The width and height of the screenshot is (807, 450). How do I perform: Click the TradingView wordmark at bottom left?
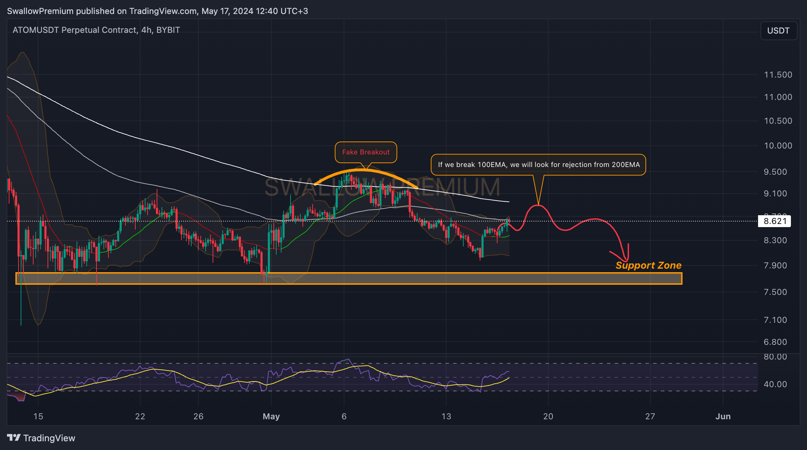49,438
